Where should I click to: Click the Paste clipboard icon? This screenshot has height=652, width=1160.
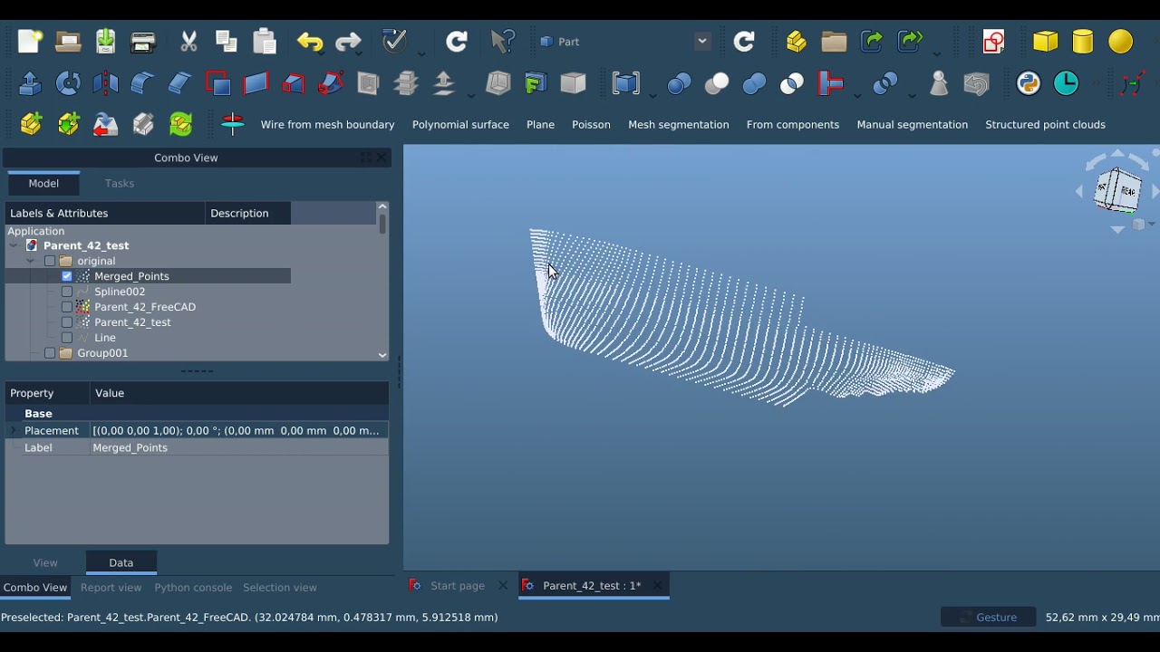tap(265, 42)
